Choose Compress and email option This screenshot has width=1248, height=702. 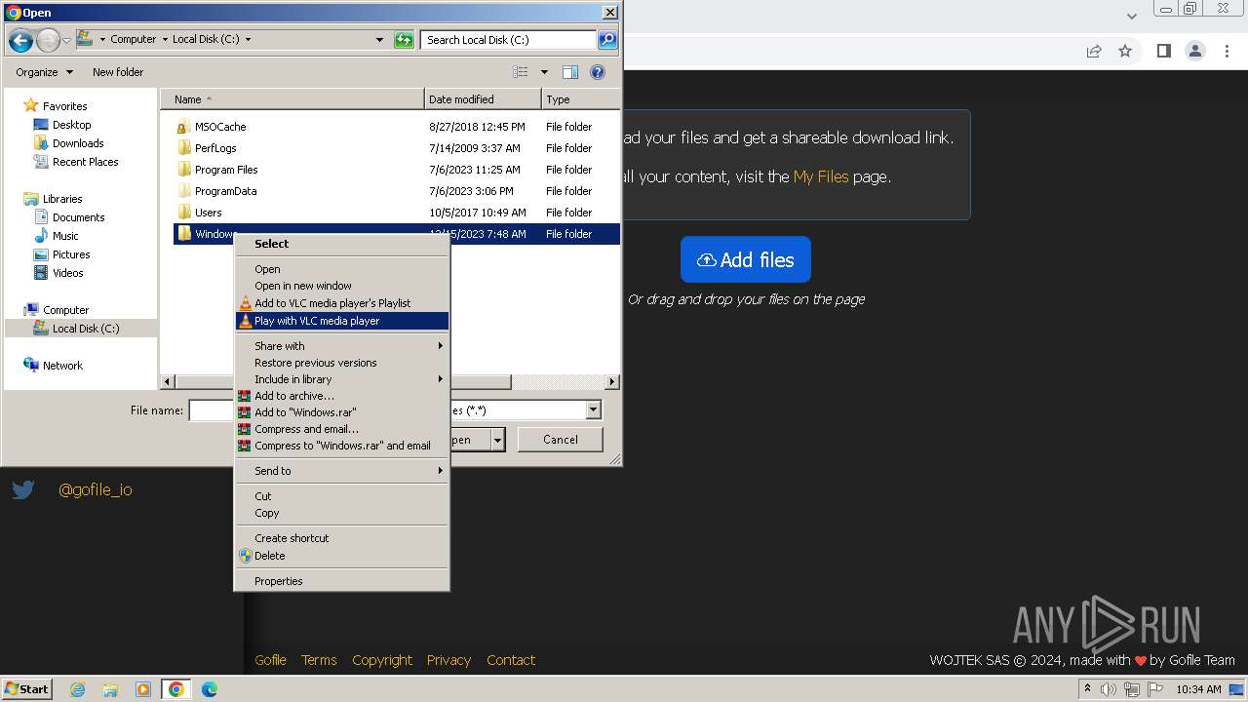pos(341,429)
